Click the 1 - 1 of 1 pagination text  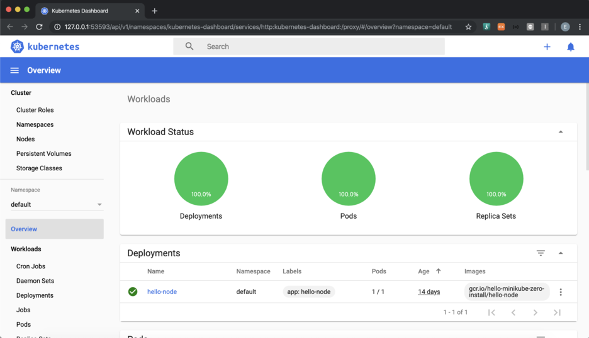pos(455,312)
